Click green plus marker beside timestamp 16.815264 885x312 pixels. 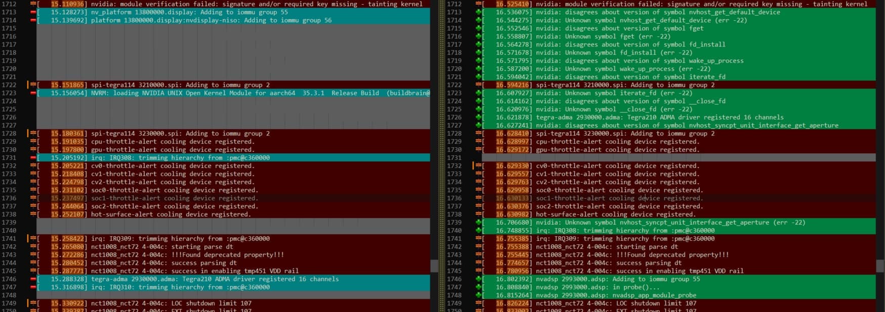point(478,295)
